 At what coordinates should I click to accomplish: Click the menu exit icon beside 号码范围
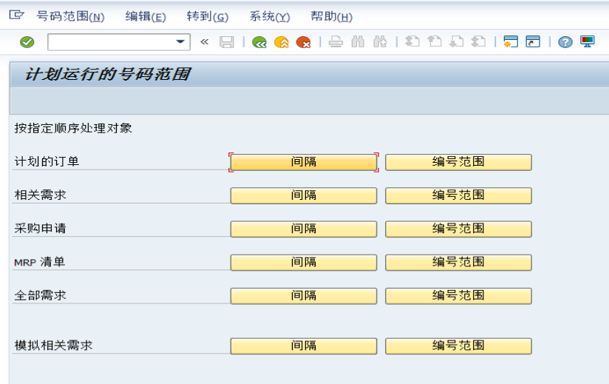[17, 15]
